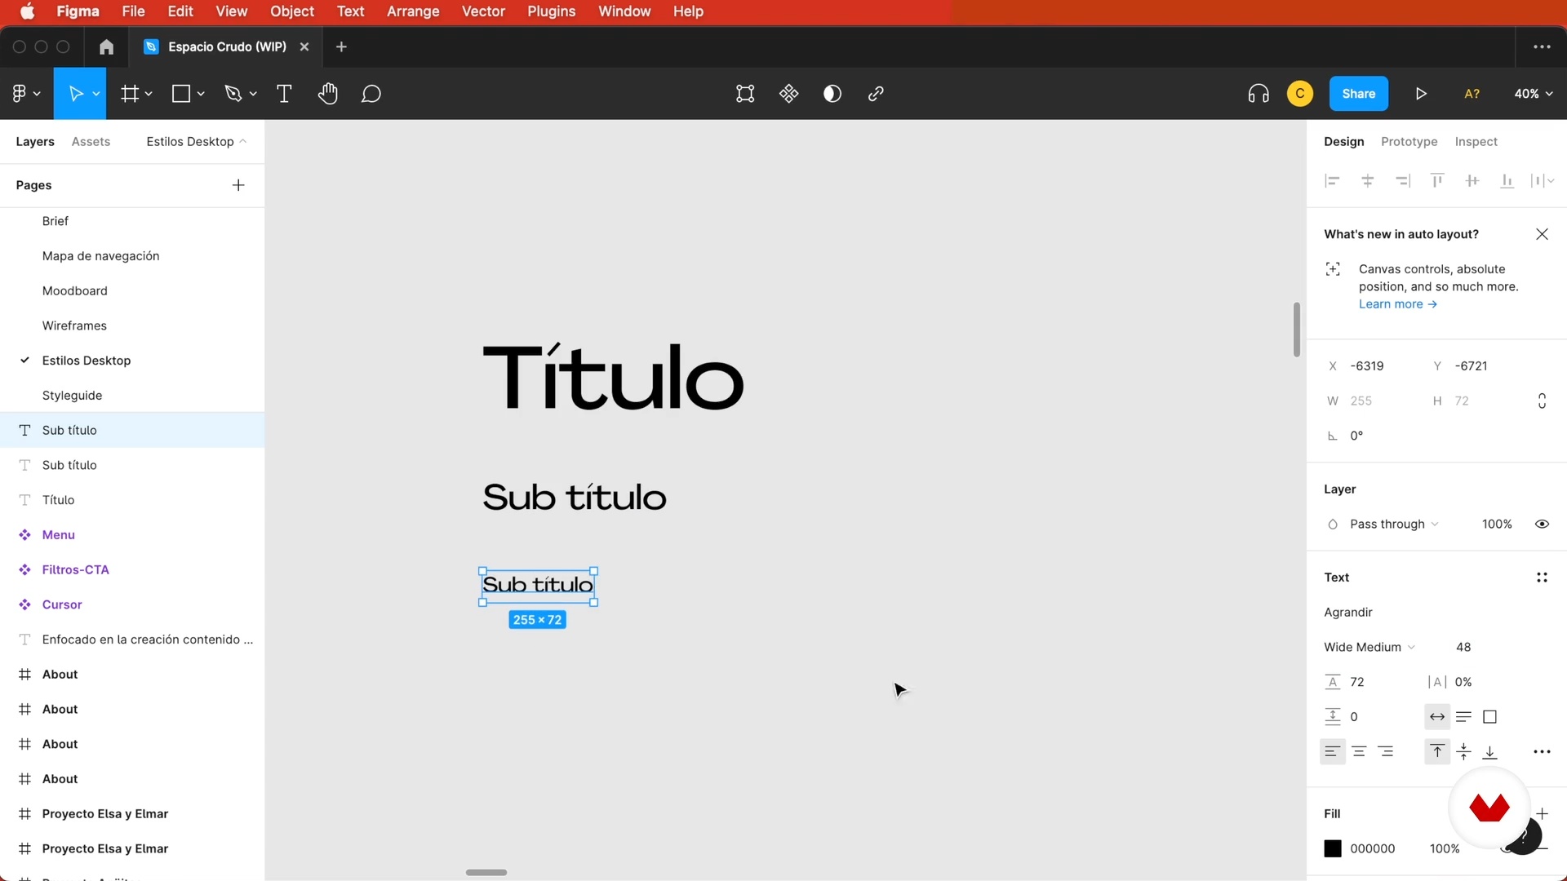Open the Figma main menu icon
Image resolution: width=1567 pixels, height=881 pixels.
20,94
